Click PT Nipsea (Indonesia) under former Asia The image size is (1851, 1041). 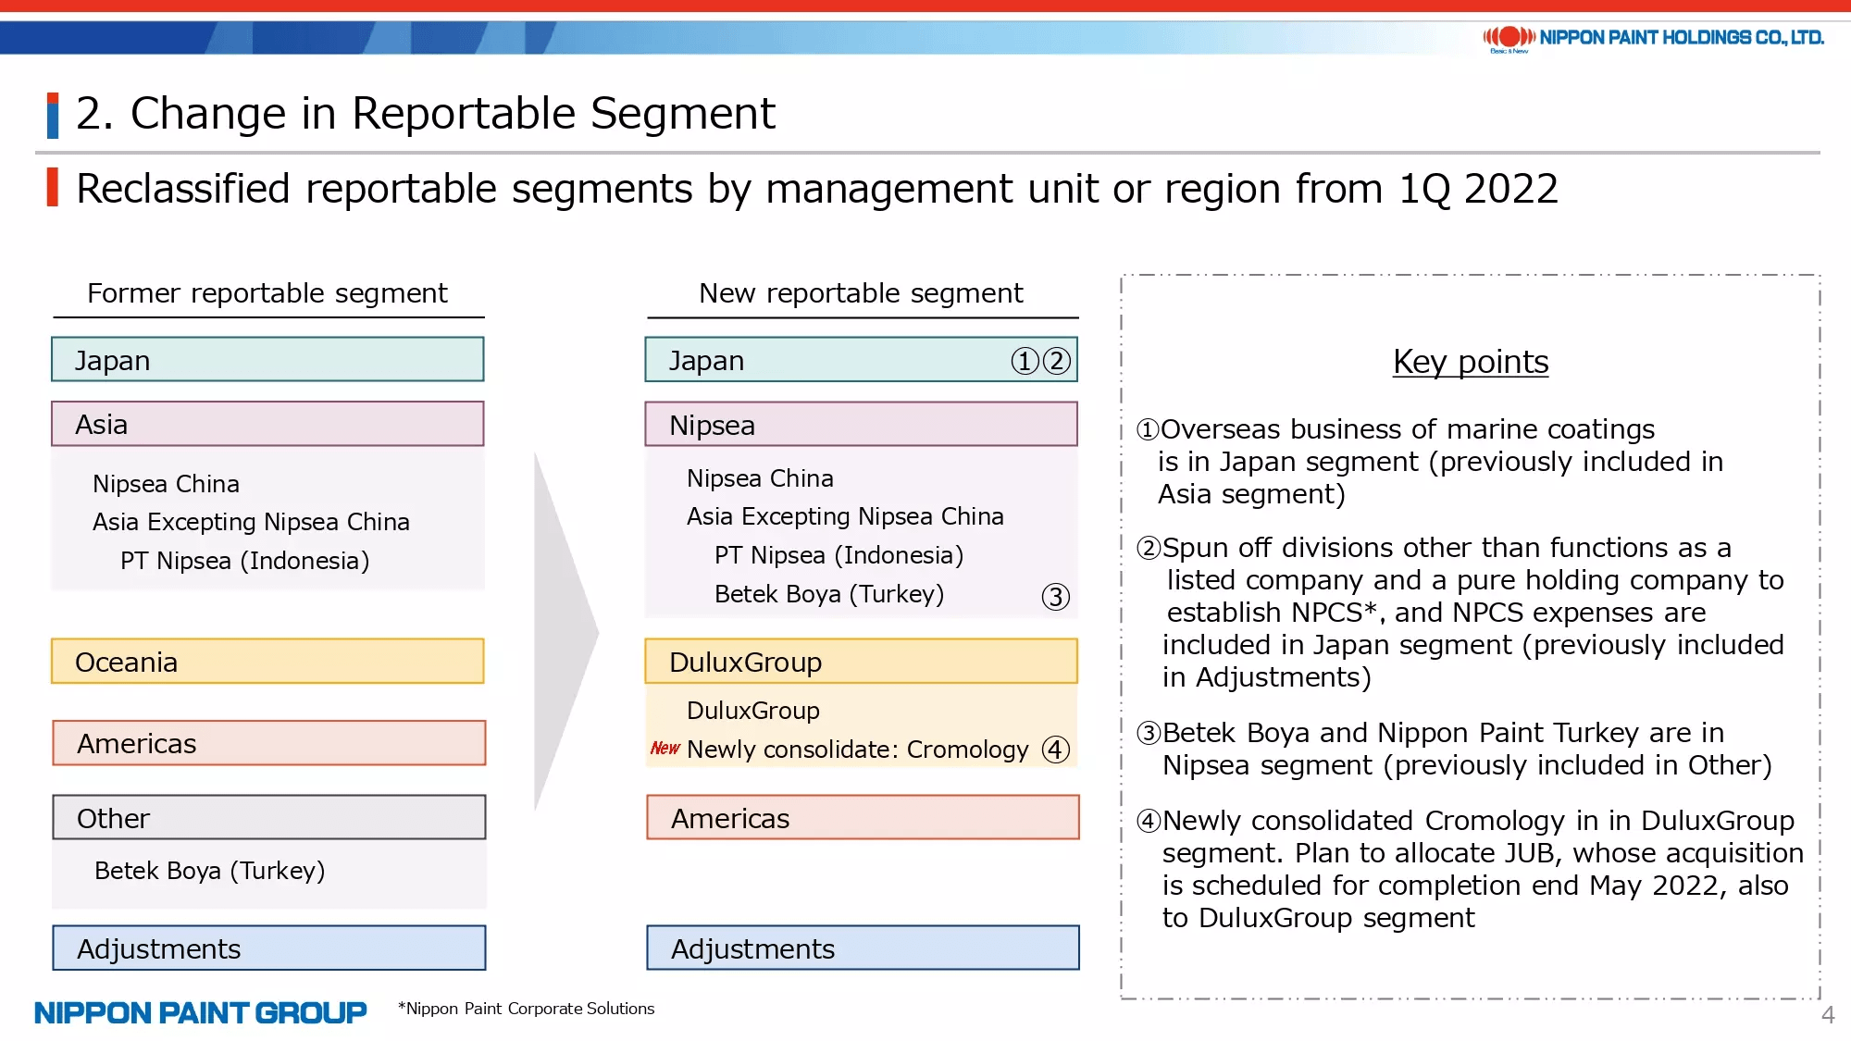pos(245,561)
